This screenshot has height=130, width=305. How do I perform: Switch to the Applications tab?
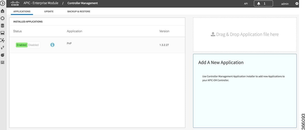(22, 11)
